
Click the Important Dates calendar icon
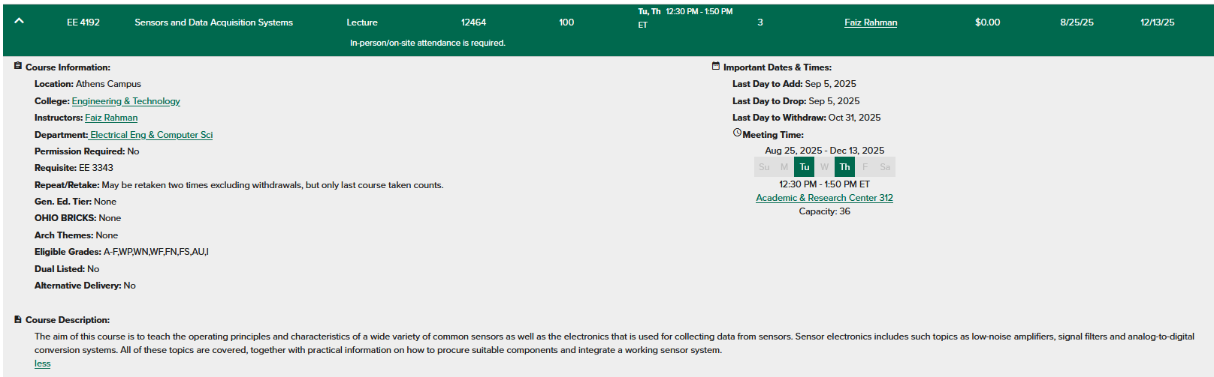tap(716, 67)
